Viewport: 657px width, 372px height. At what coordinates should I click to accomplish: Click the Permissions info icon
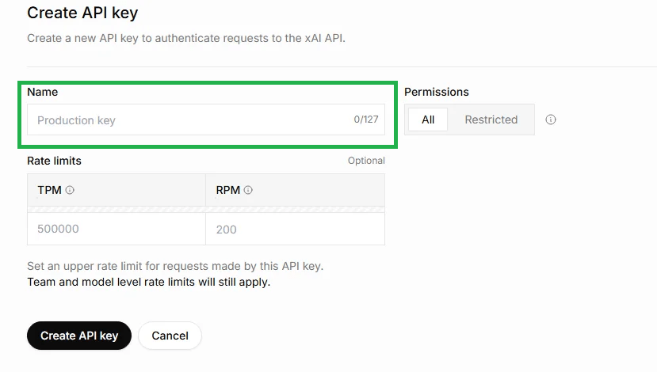551,120
